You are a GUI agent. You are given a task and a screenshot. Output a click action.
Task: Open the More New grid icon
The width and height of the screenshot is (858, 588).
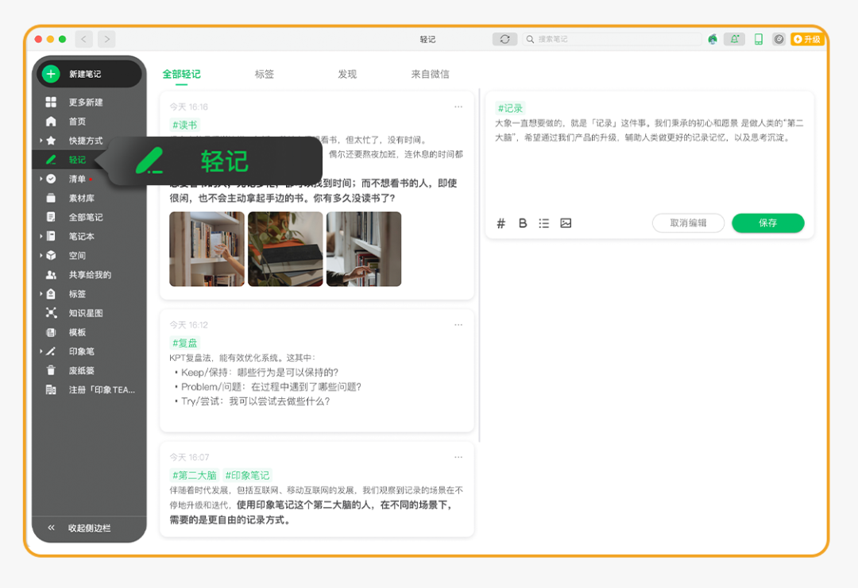[51, 102]
